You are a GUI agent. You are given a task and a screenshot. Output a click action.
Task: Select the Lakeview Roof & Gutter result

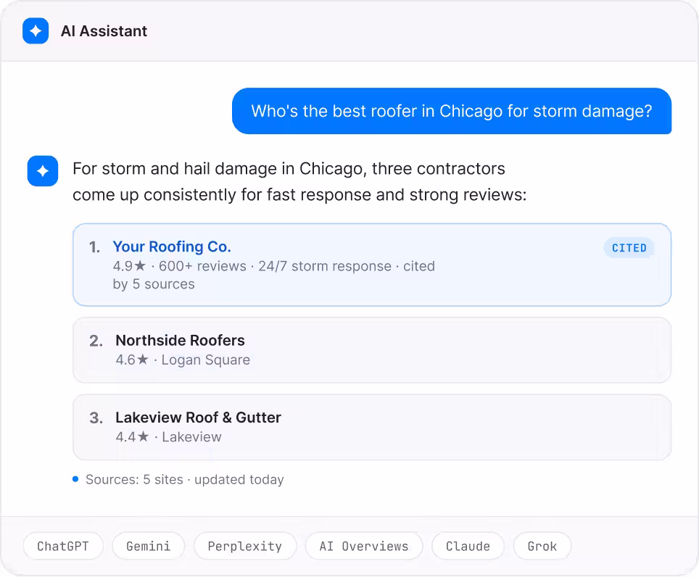[x=372, y=427]
